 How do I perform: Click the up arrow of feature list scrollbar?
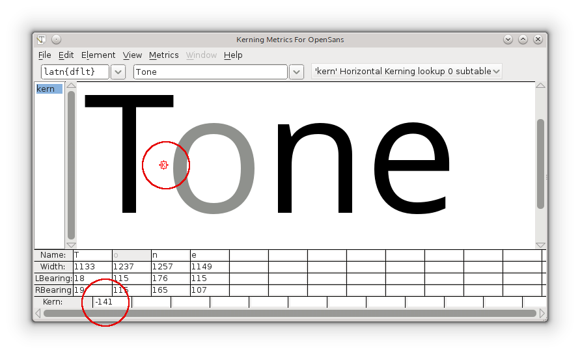pyautogui.click(x=71, y=86)
